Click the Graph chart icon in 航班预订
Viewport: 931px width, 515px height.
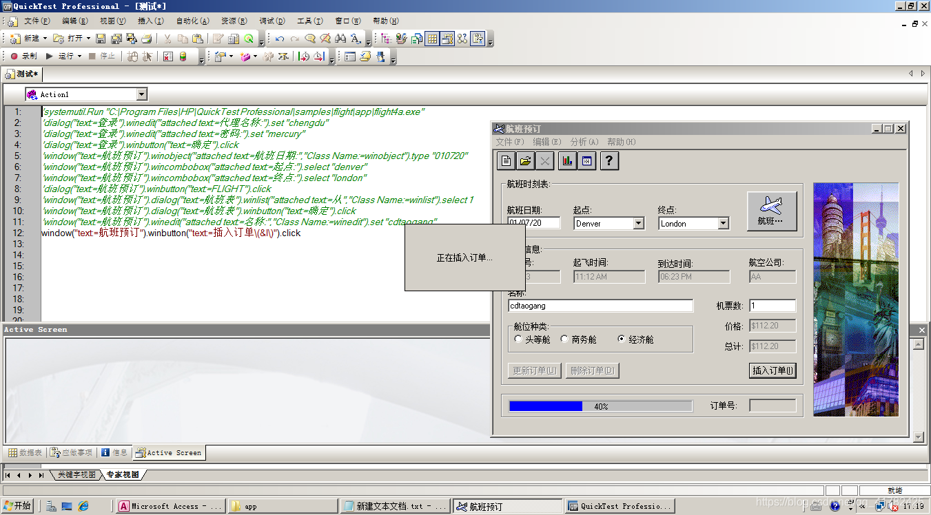(568, 161)
